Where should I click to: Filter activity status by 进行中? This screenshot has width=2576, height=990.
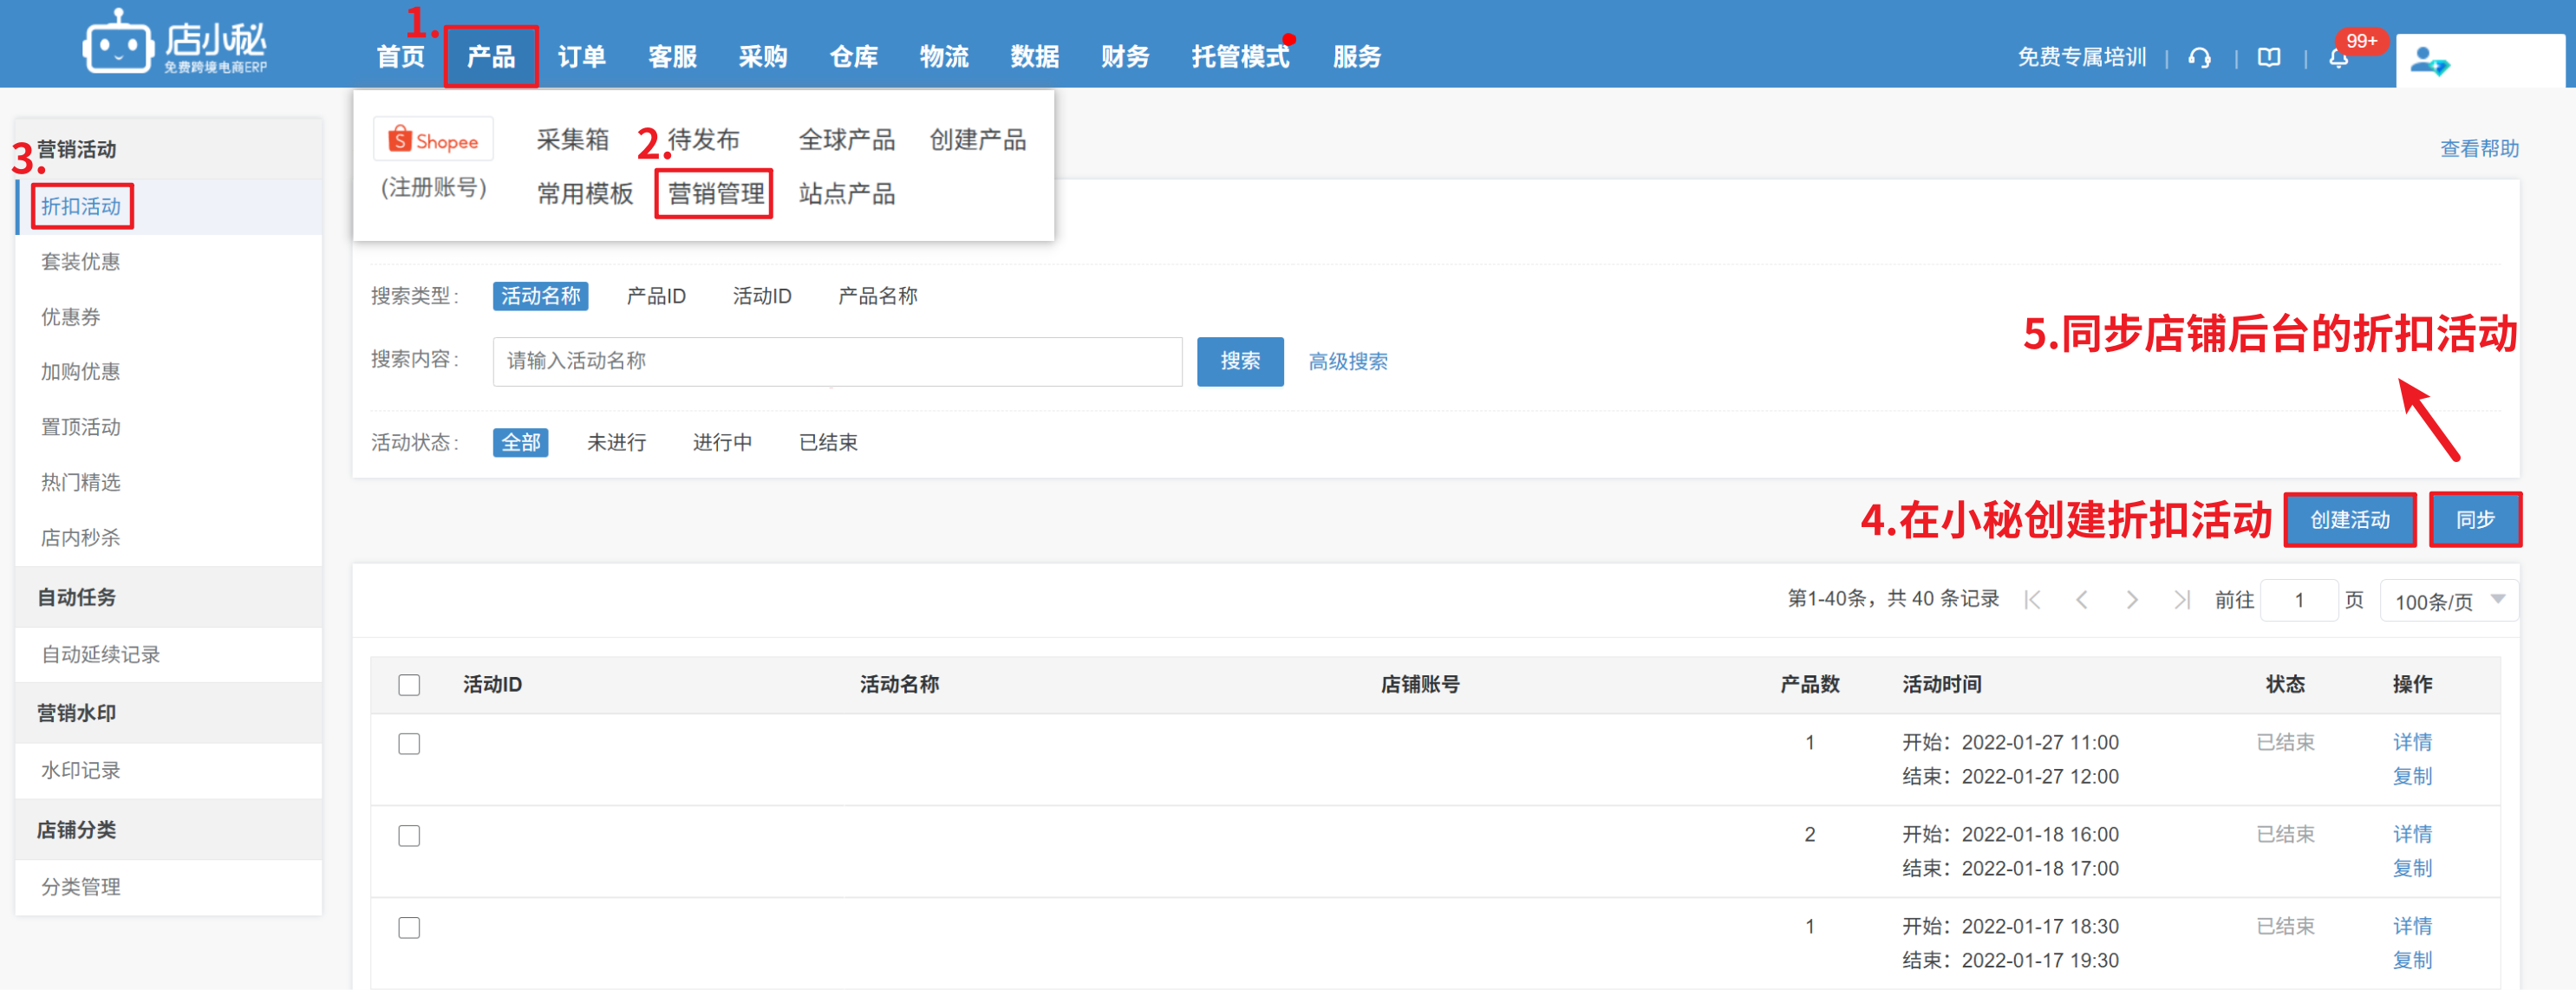tap(722, 443)
